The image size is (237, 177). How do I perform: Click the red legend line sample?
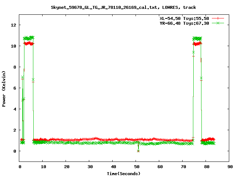pyautogui.click(x=218, y=18)
